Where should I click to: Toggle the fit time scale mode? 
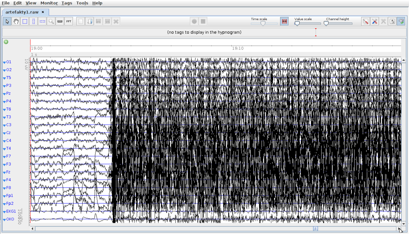click(x=284, y=21)
